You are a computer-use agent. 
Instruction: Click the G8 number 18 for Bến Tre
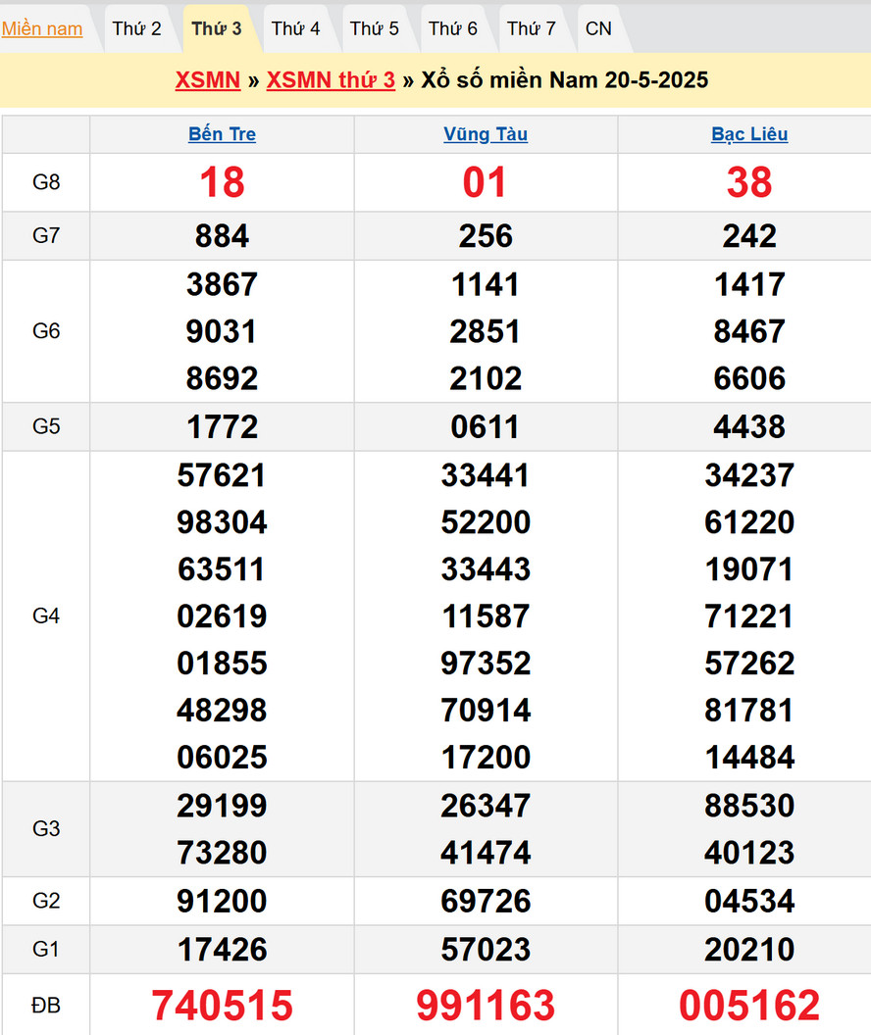click(x=222, y=182)
